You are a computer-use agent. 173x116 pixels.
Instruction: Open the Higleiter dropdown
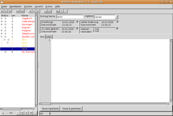[117, 17]
